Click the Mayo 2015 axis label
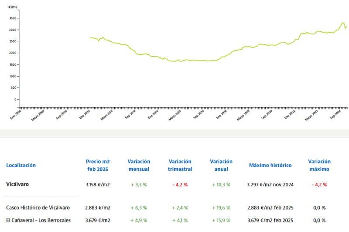Screen dimensions: 349x232 pos(175,115)
